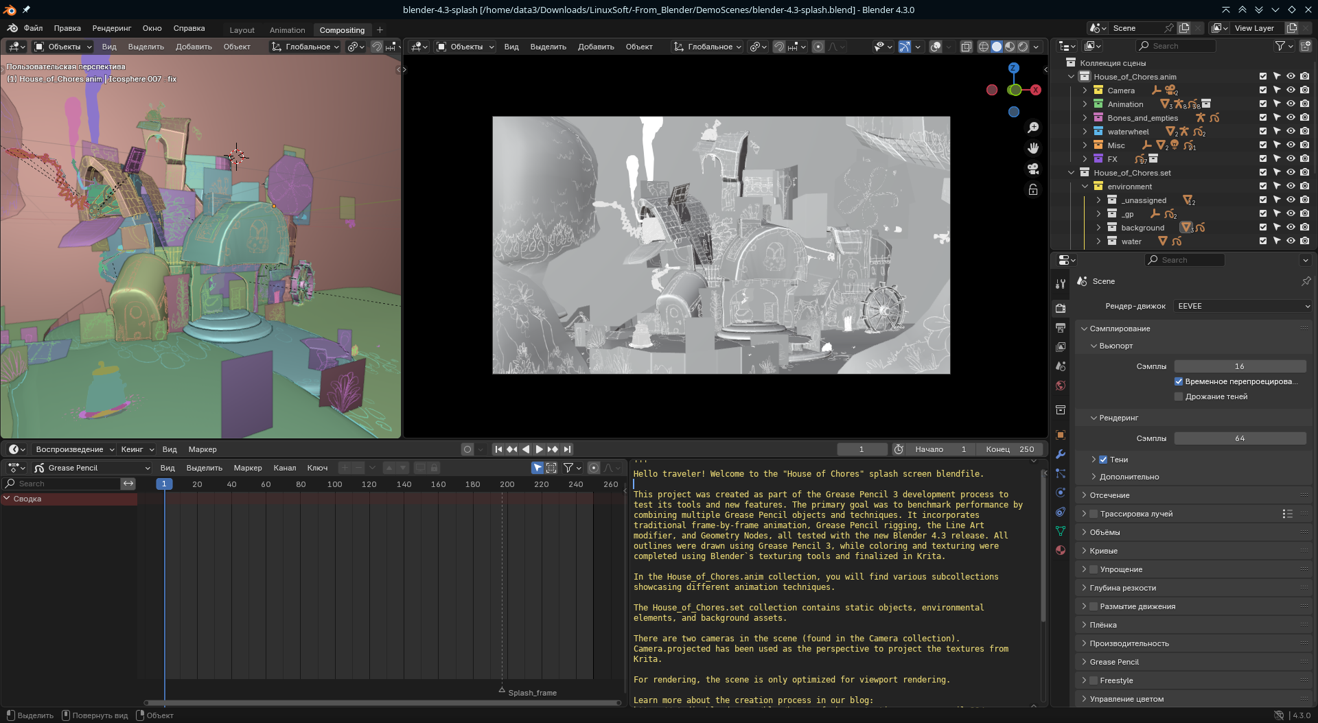The width and height of the screenshot is (1318, 723).
Task: Open the Глобальное orientation dropdown in right viewport
Action: 707,47
